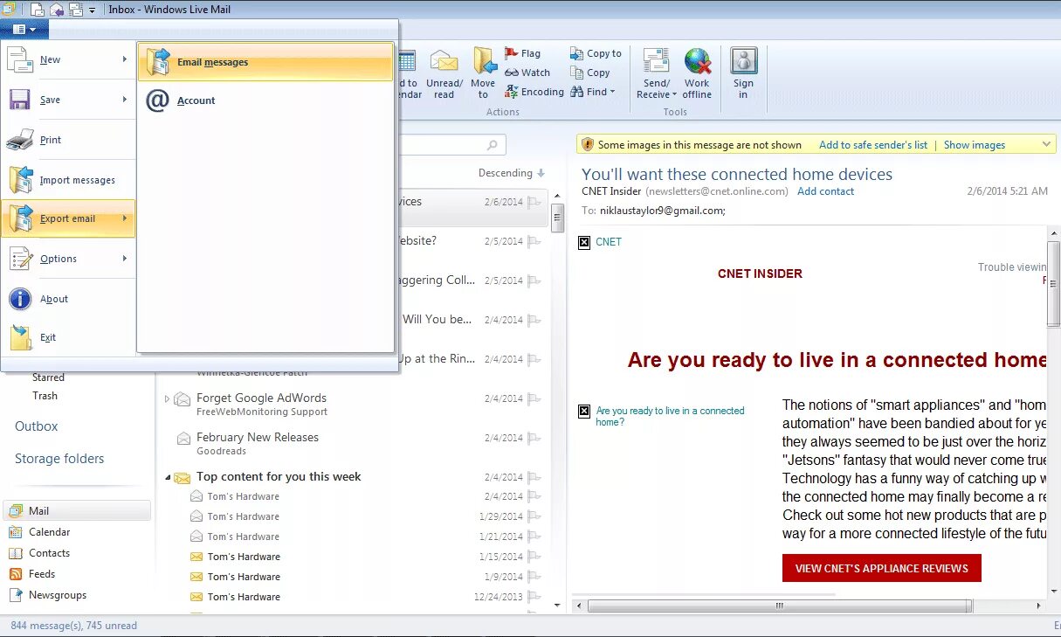The height and width of the screenshot is (637, 1061).
Task: Click the preview pane vertical scrollbar
Action: [x=1054, y=285]
